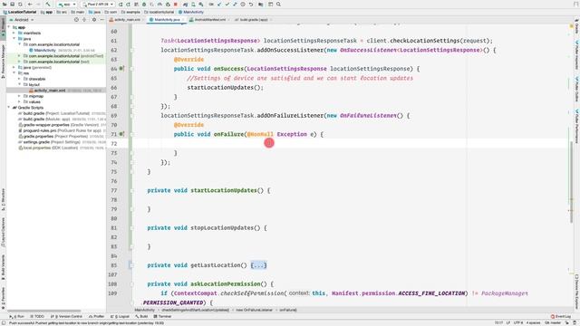The image size is (580, 326).
Task: Click the VCS commit checkmark icon
Action: (227, 4)
